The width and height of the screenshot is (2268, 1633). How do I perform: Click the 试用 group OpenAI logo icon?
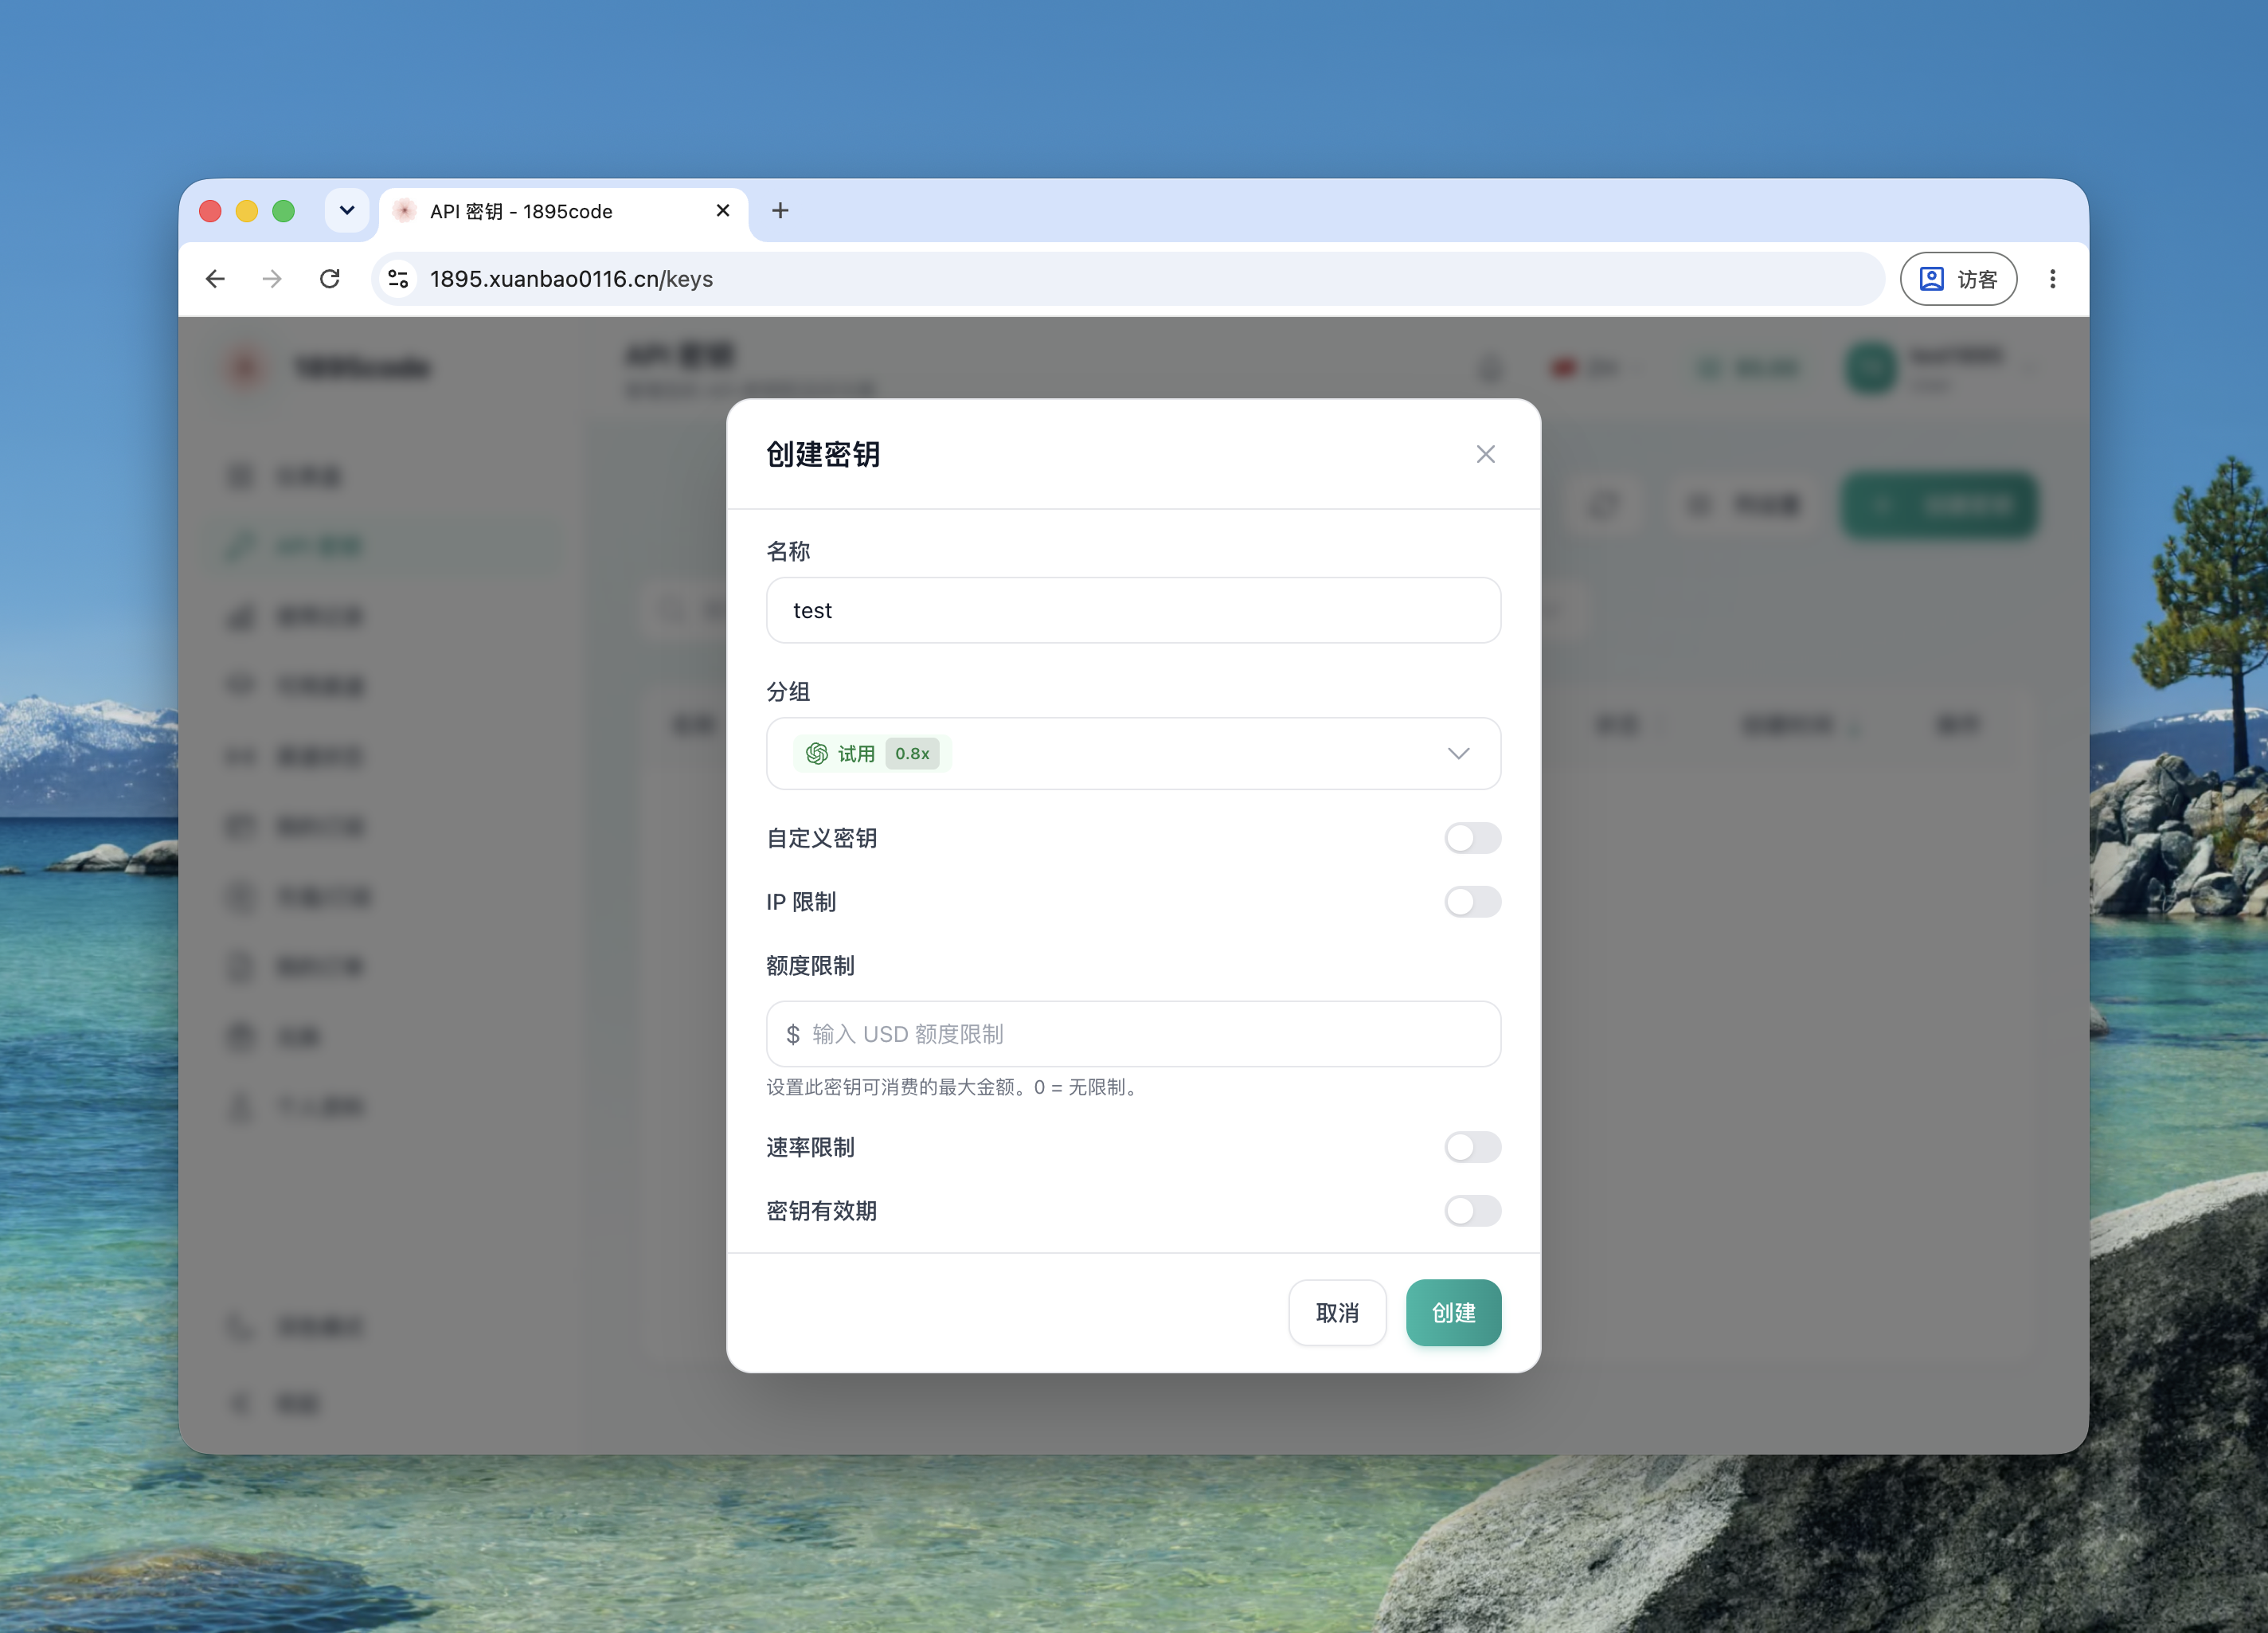(x=817, y=753)
